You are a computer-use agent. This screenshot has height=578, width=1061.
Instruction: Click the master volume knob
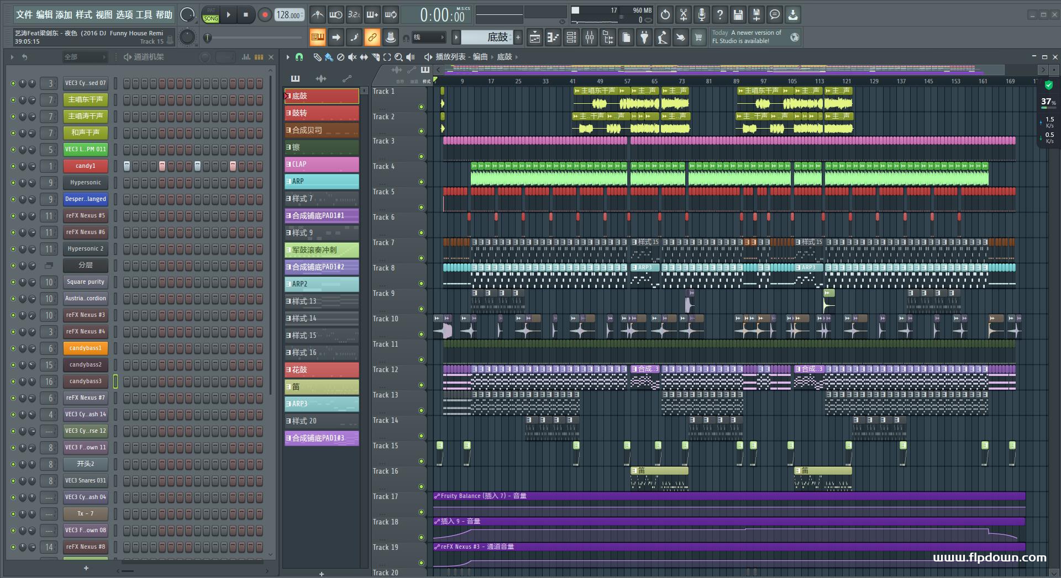[187, 15]
